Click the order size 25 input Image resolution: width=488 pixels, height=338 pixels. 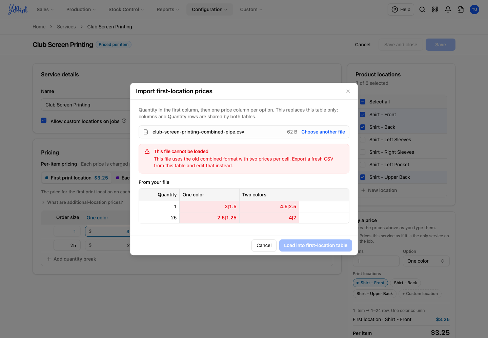pos(67,245)
